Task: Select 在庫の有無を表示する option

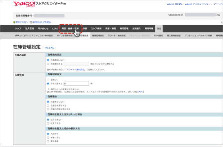Action: [48, 109]
